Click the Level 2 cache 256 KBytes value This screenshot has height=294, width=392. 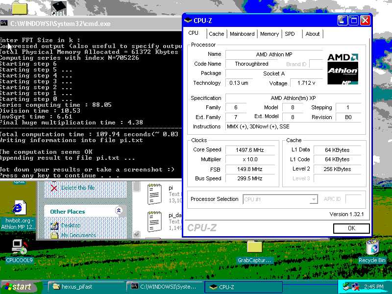pos(337,169)
